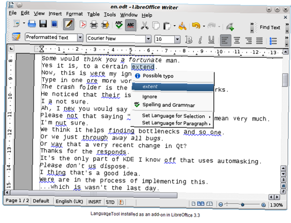Open the Edit menu
Viewport: 291px width, 223px height.
tap(25, 13)
